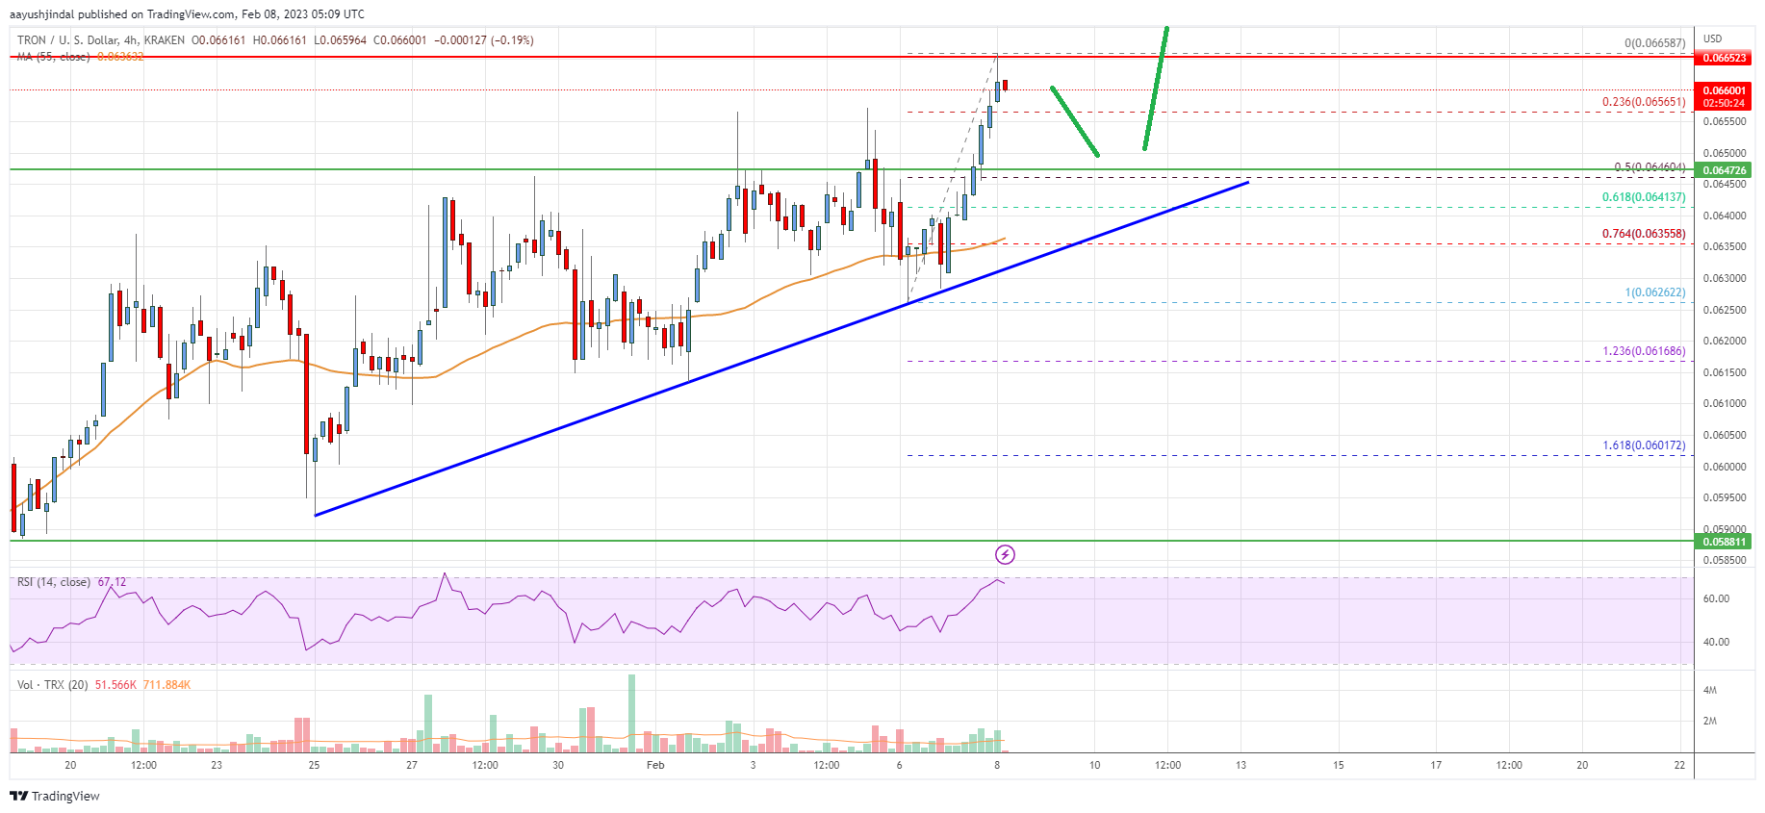Click the green 0.058811 price label
The image size is (1765, 813).
1725,542
